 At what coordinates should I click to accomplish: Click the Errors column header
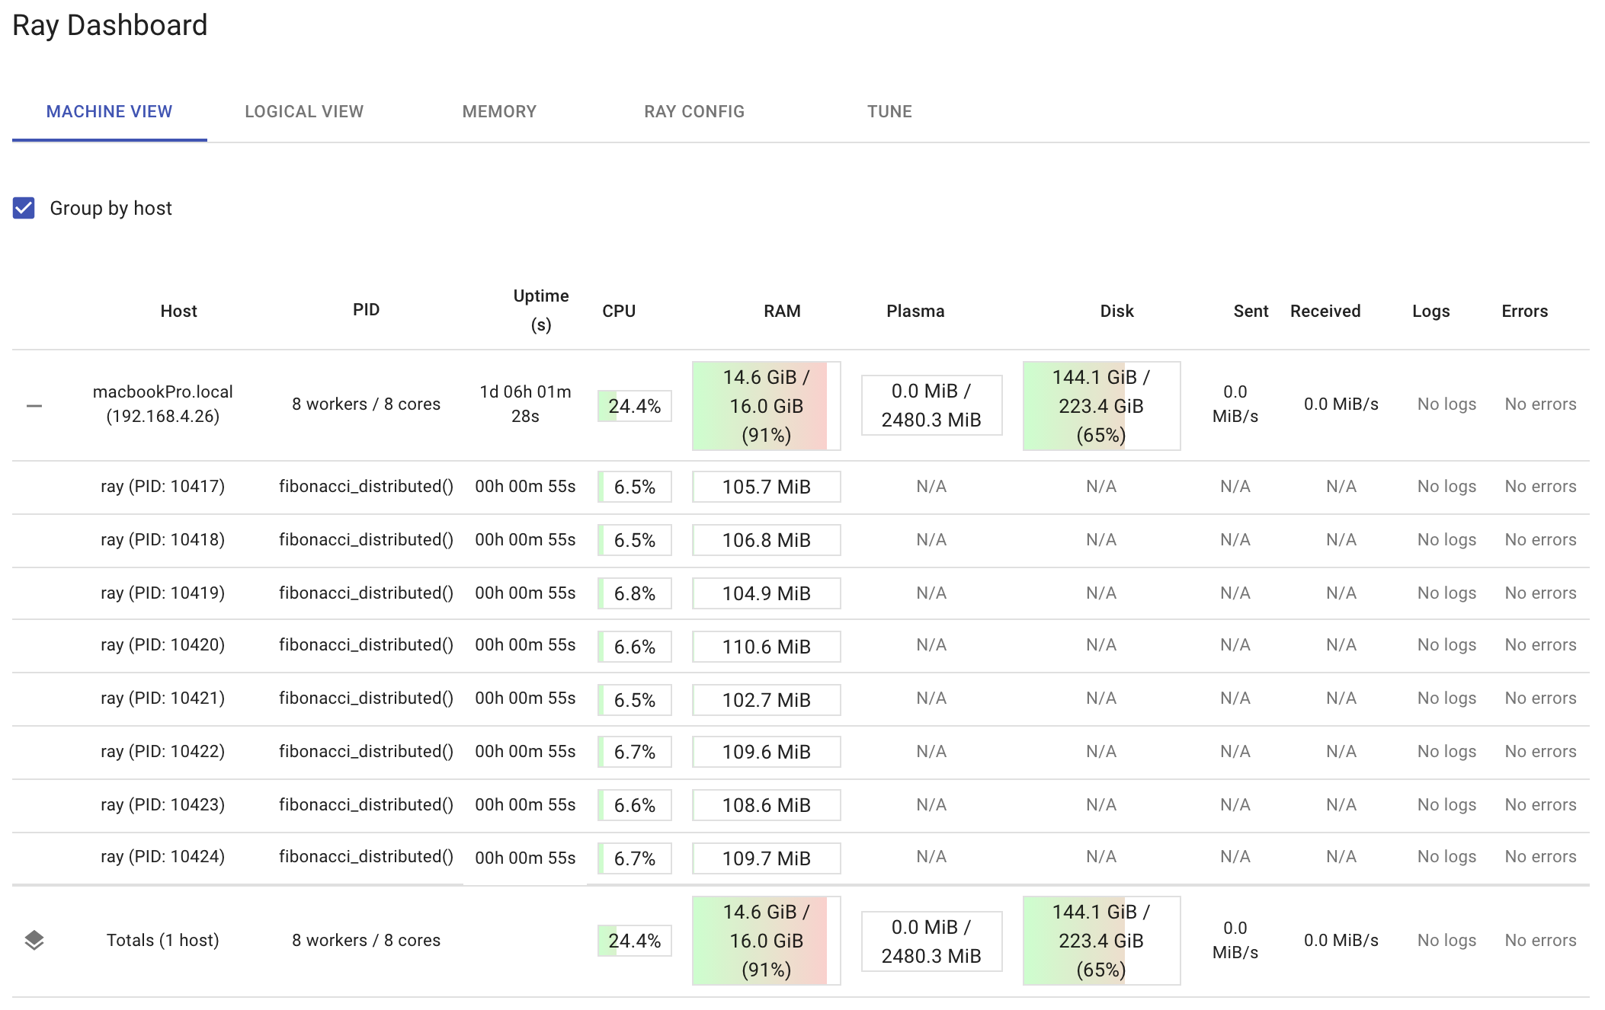1524,311
